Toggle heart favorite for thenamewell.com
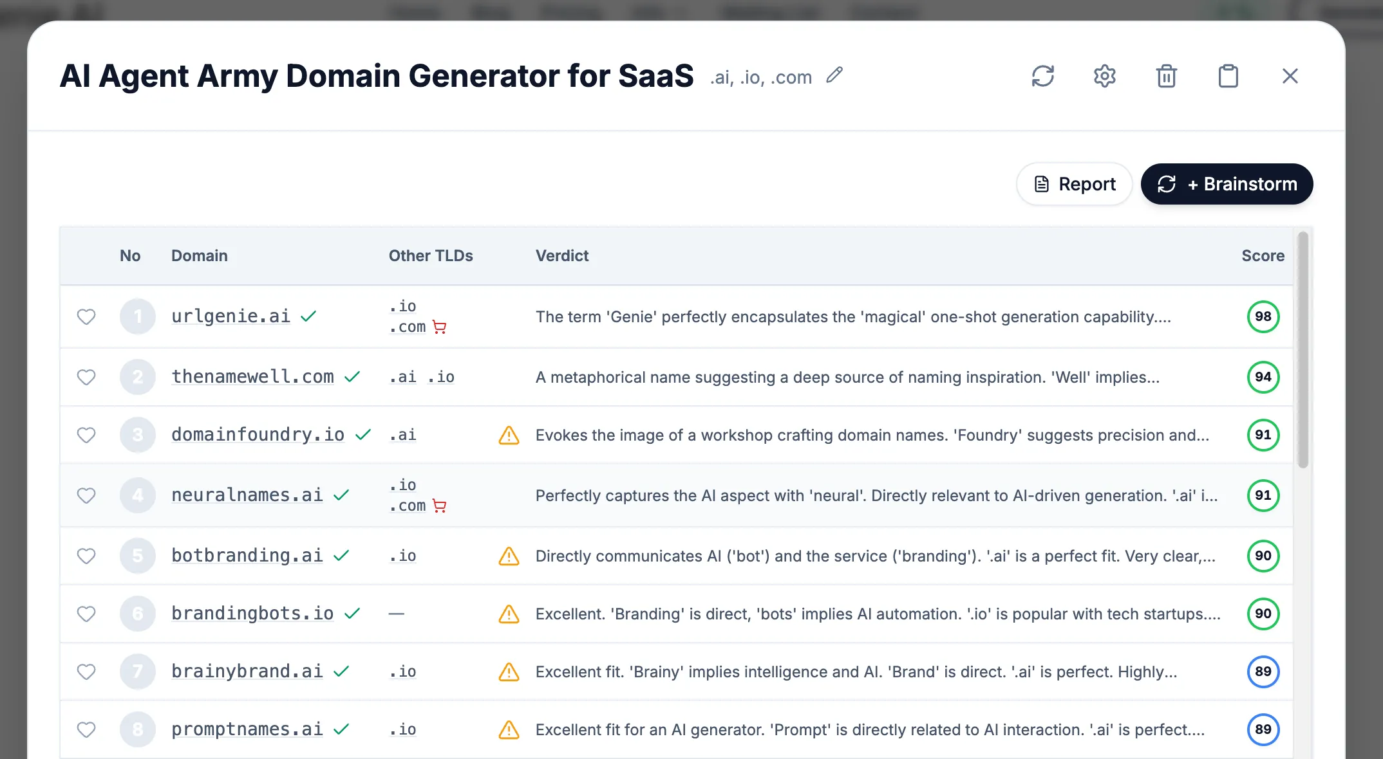The image size is (1383, 759). point(86,377)
